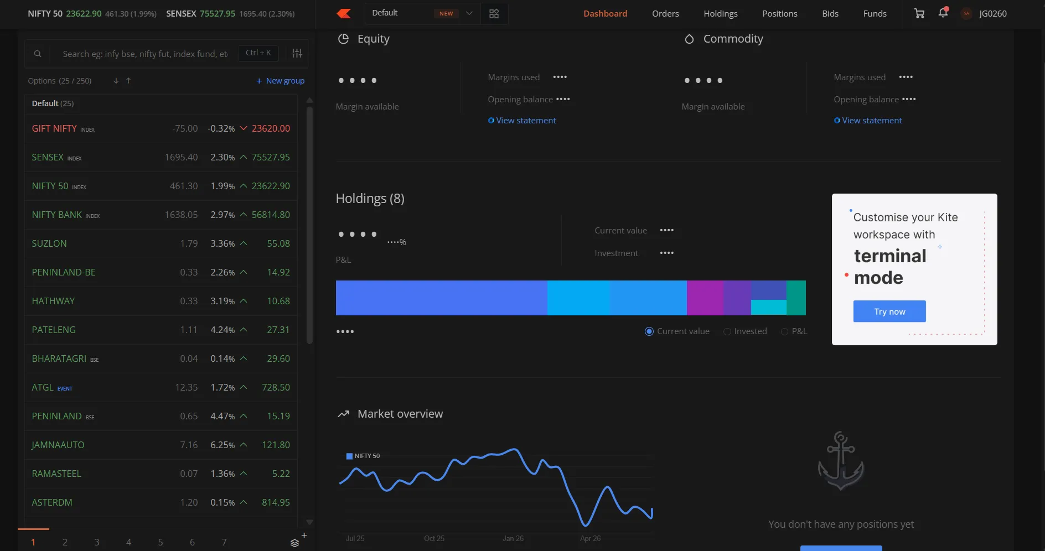
Task: Click the Try now button
Action: (889, 311)
